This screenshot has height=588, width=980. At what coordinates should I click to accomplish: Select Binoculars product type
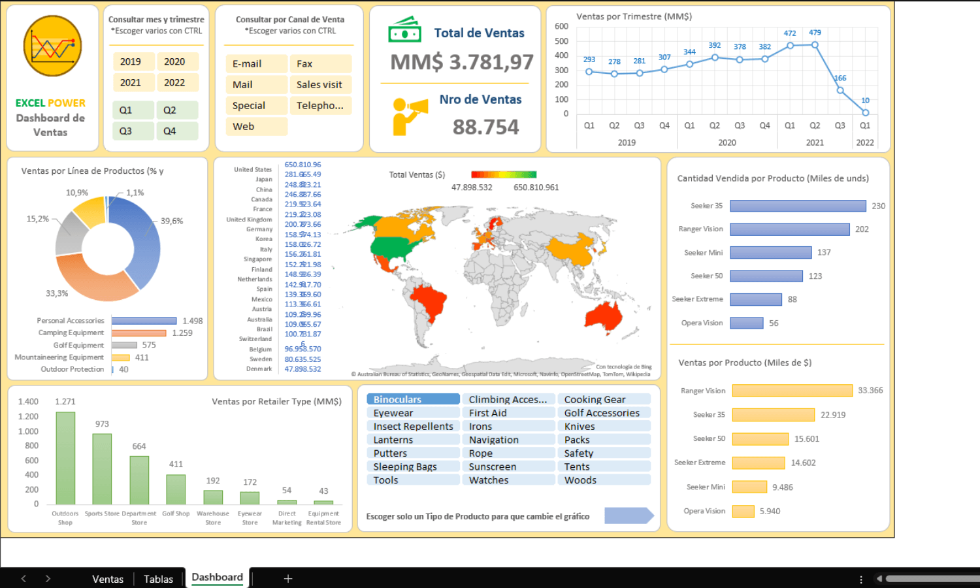click(414, 399)
